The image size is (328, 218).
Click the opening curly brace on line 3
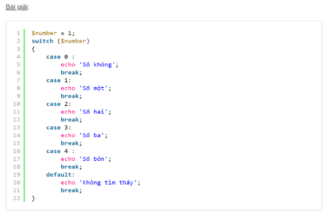(x=33, y=49)
